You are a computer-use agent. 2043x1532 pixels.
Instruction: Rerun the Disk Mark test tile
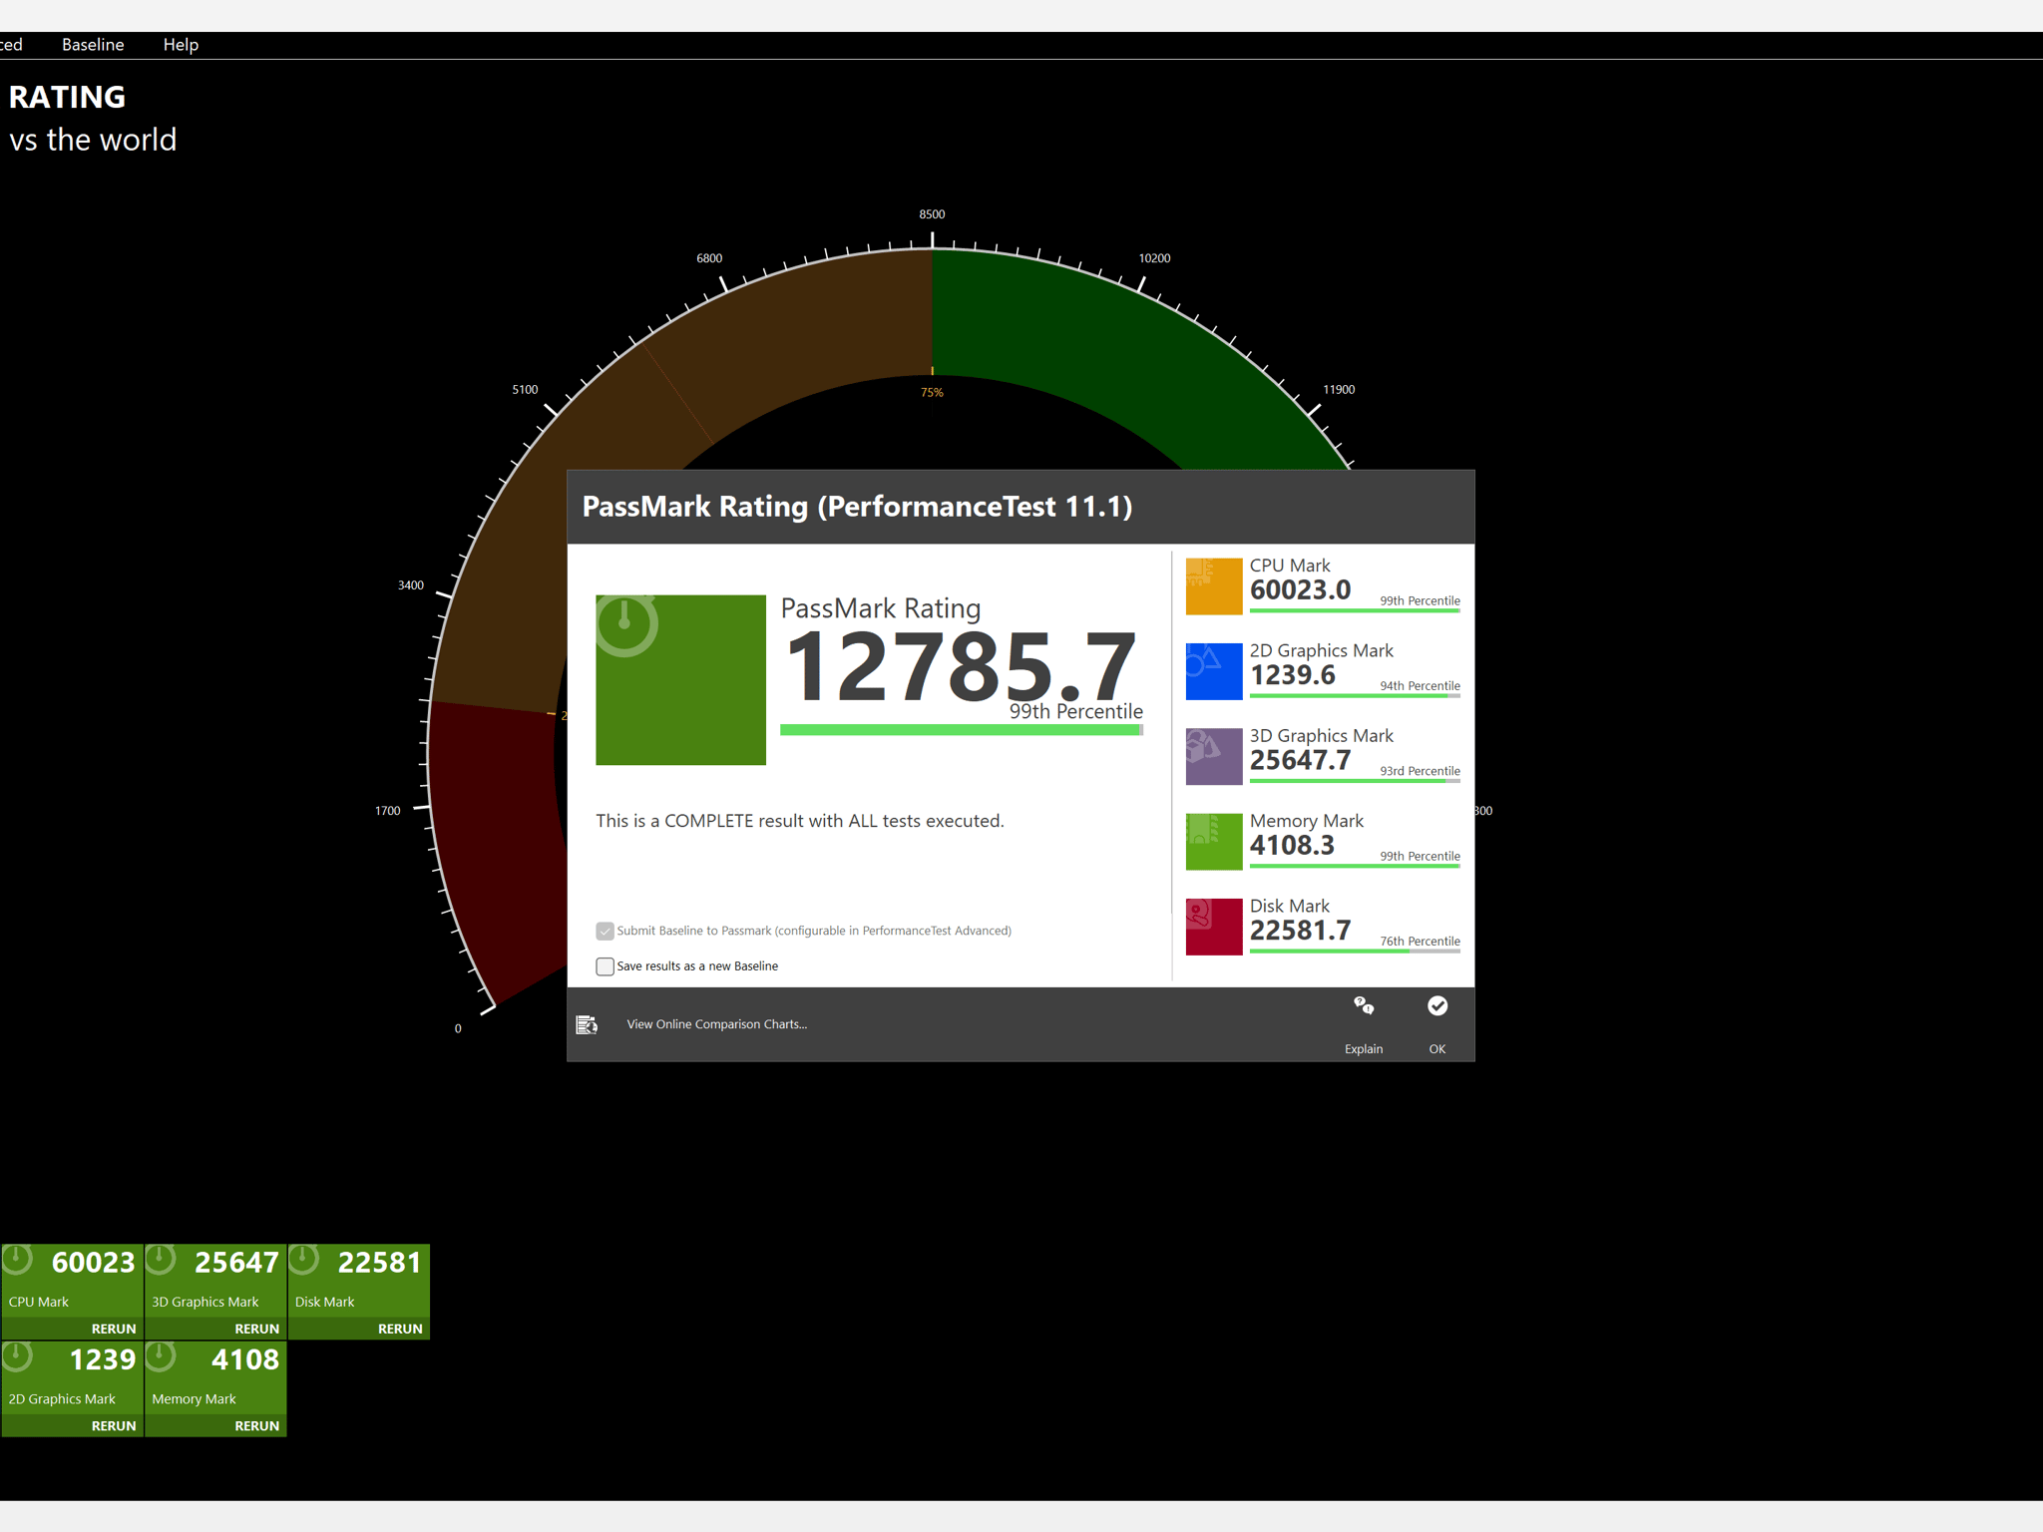pos(400,1329)
